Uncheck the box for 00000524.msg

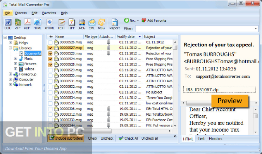tap(50, 59)
